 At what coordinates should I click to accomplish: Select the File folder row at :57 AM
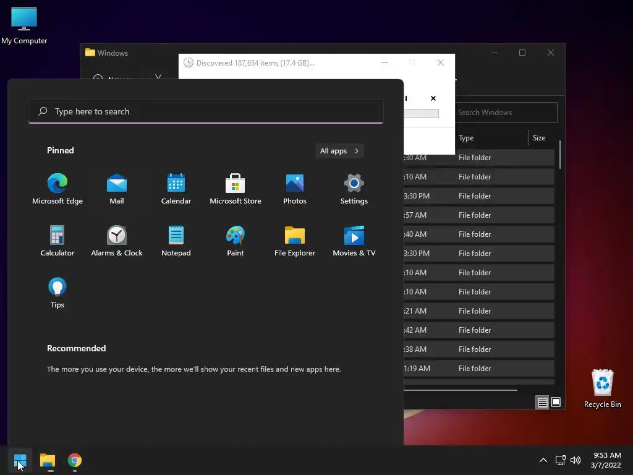pyautogui.click(x=479, y=215)
